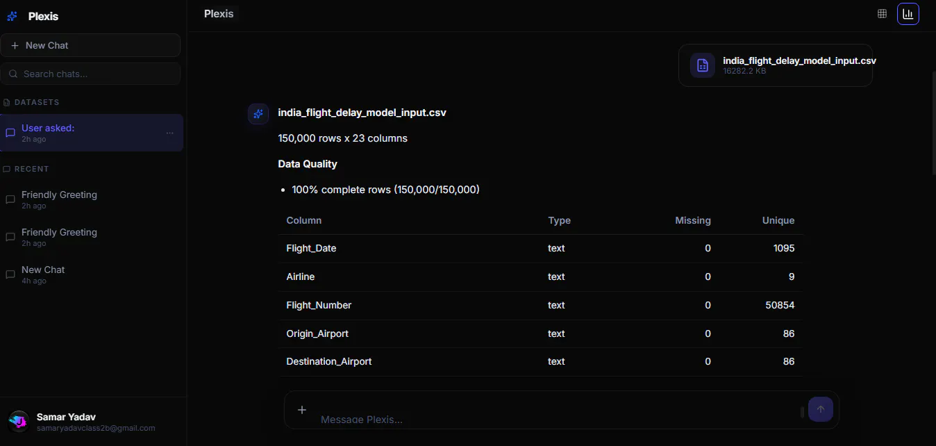This screenshot has width=936, height=446.
Task: Select the Airline cell
Action: 301,276
